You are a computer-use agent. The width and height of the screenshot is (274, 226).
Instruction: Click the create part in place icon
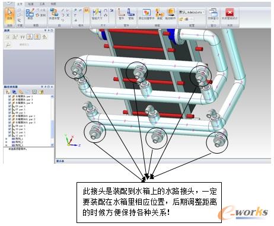pos(146,14)
